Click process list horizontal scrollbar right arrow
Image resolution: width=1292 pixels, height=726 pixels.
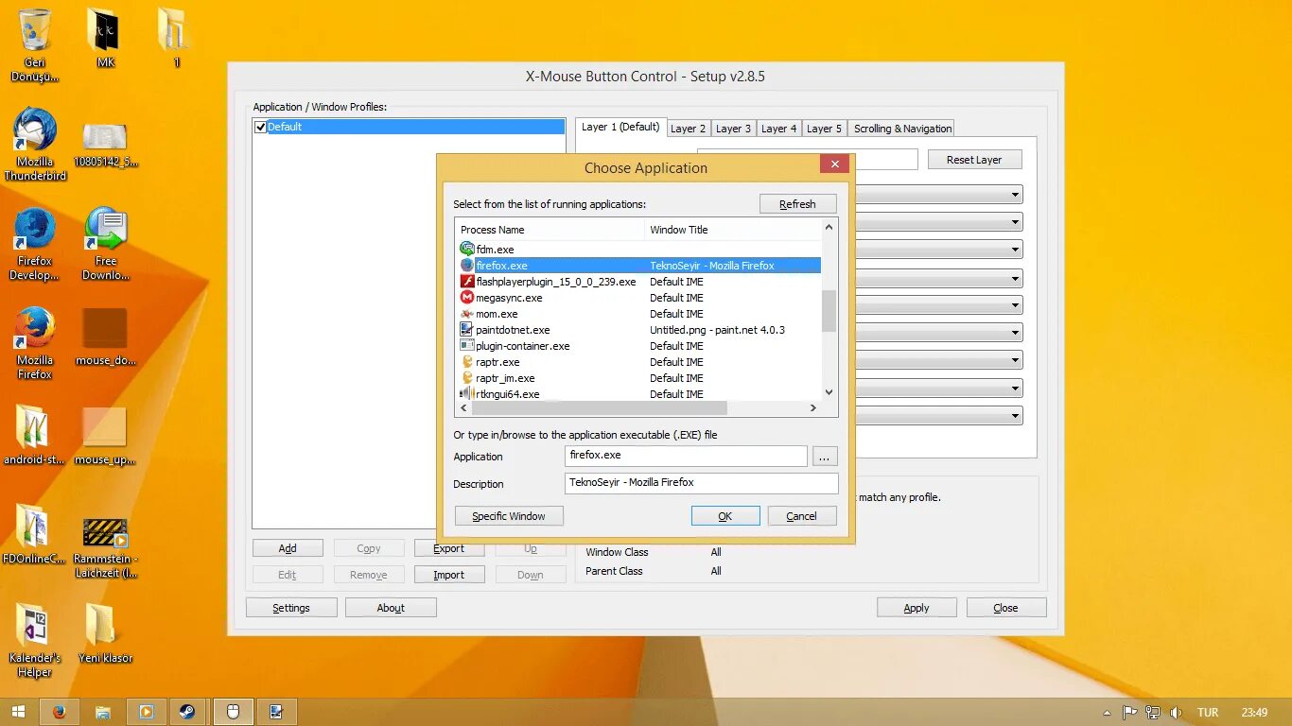coord(813,408)
